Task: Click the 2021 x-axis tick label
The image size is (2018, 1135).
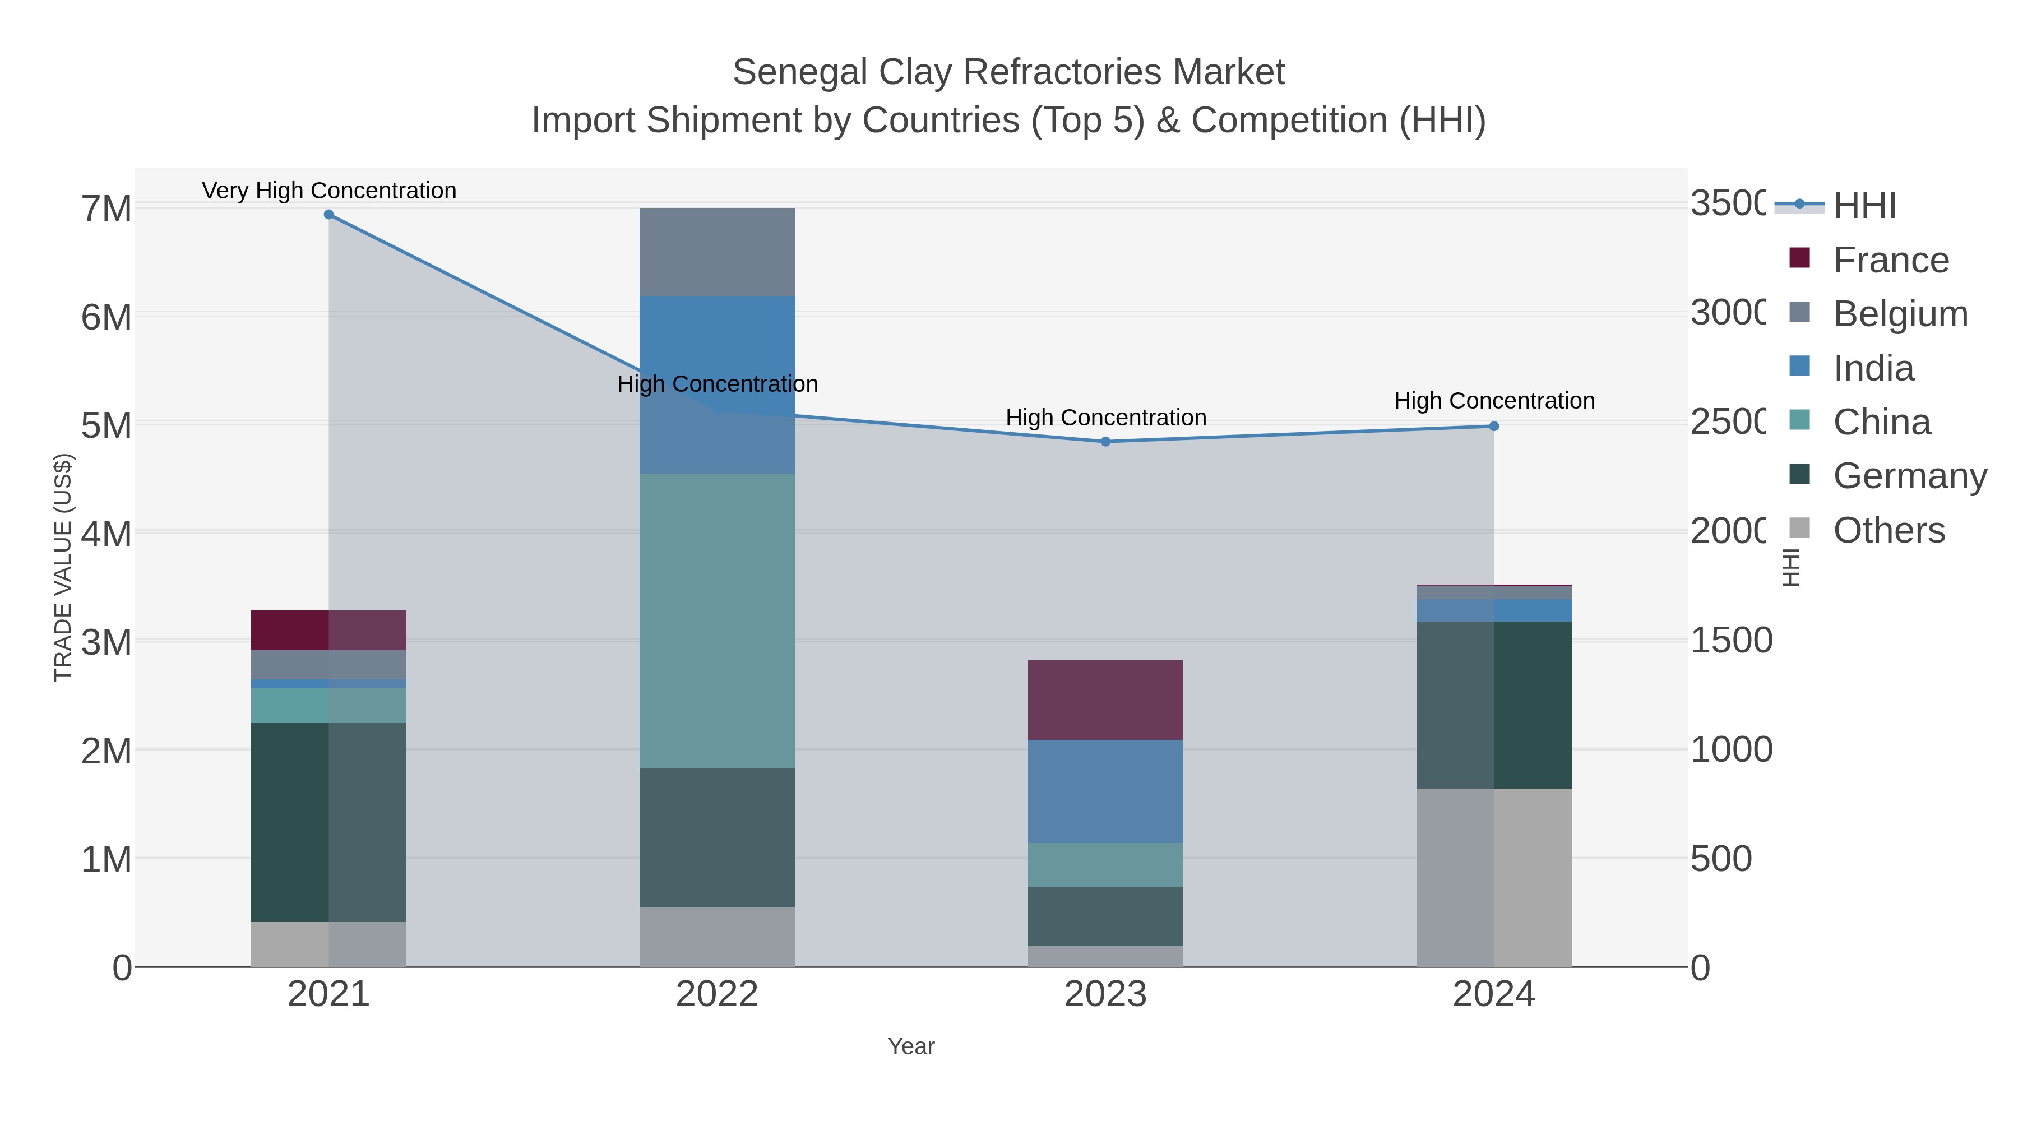Action: click(329, 995)
